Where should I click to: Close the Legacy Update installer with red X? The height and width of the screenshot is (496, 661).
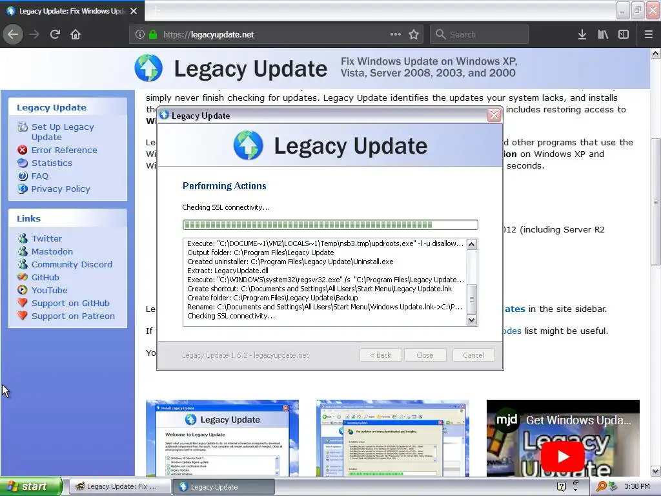point(494,115)
